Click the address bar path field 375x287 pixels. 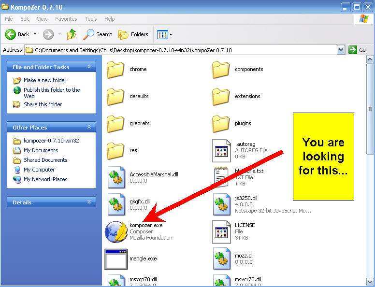coord(184,50)
